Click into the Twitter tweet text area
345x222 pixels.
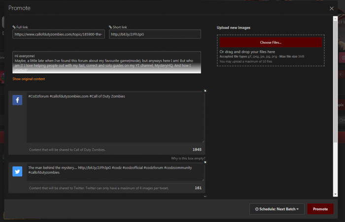click(x=115, y=173)
